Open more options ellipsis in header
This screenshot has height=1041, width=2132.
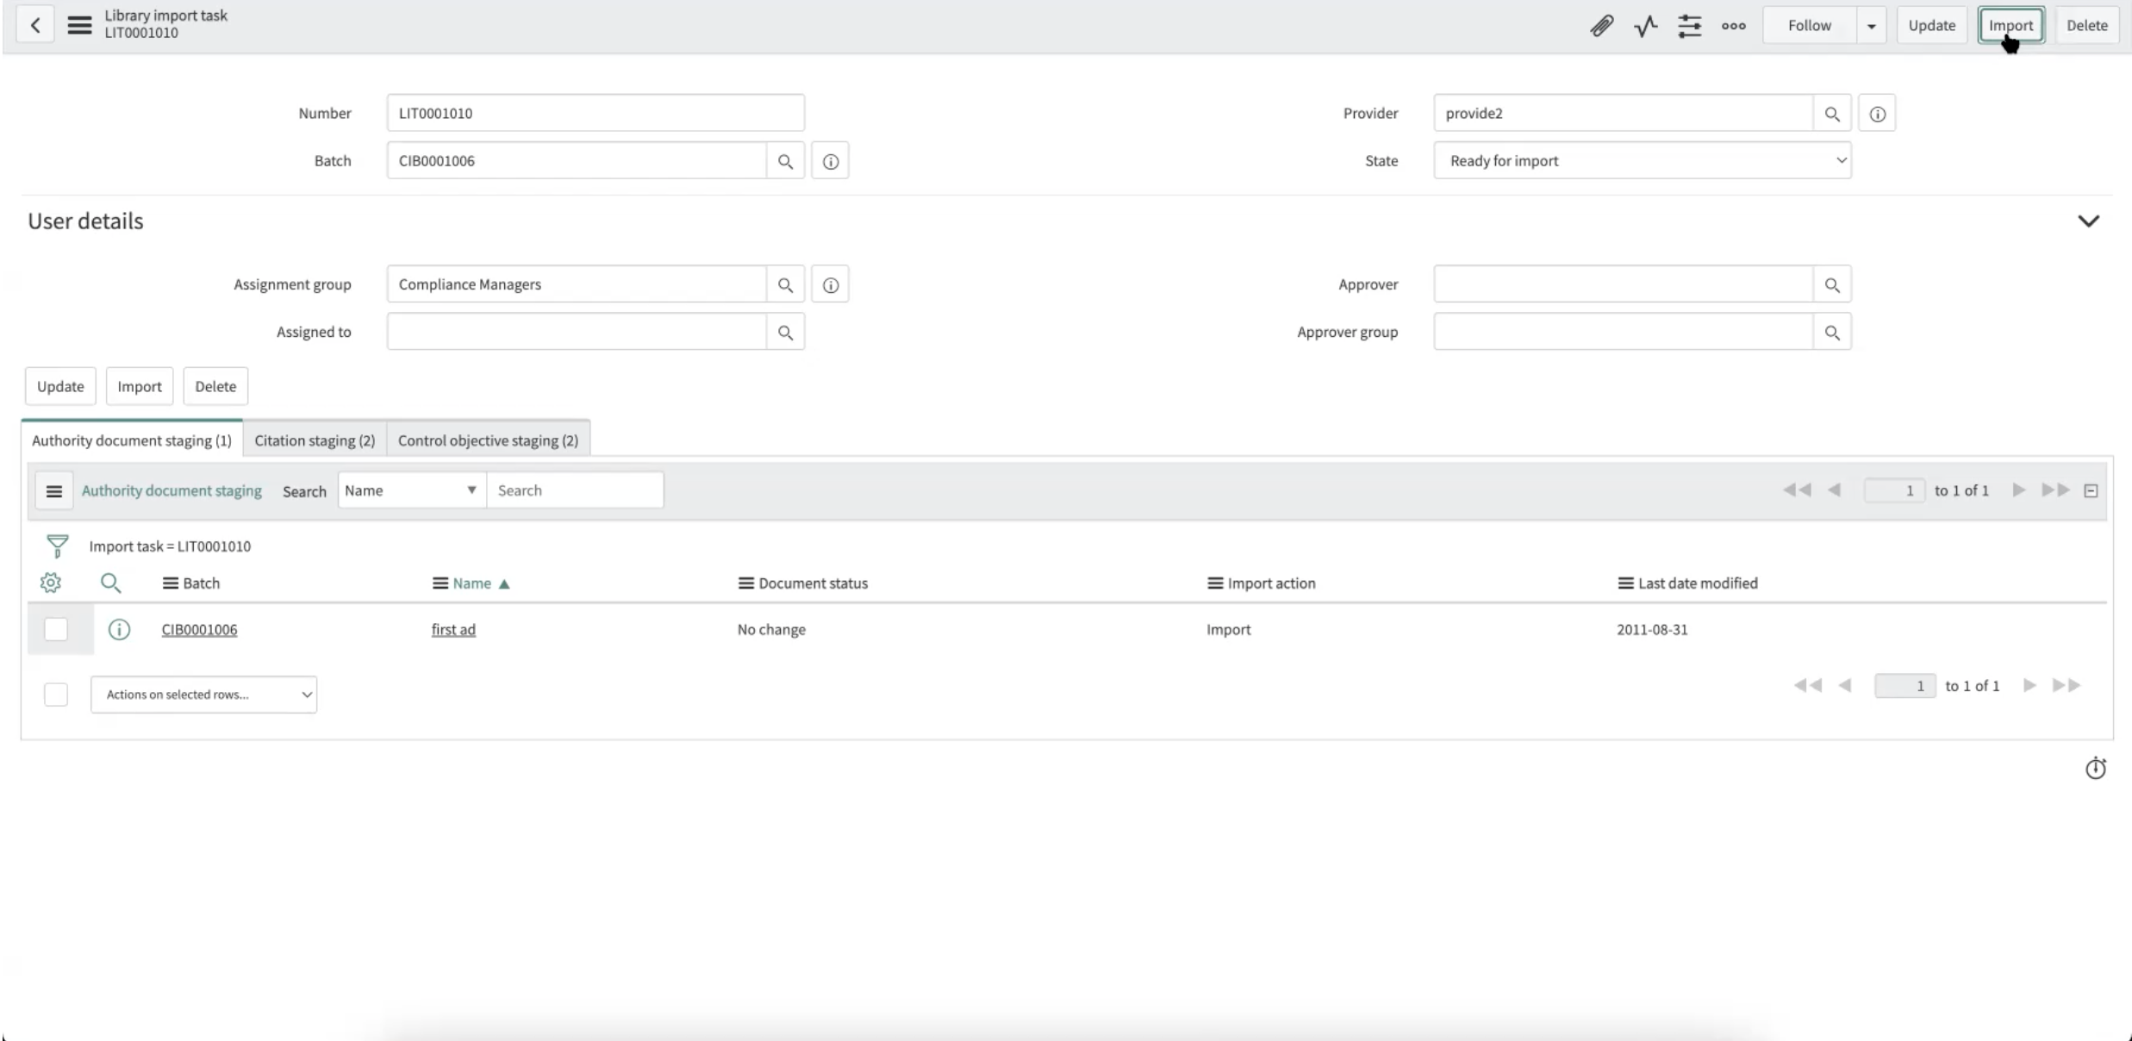1733,26
